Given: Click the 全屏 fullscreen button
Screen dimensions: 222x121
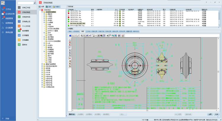Looking at the screenshot, I should (x=210, y=114).
